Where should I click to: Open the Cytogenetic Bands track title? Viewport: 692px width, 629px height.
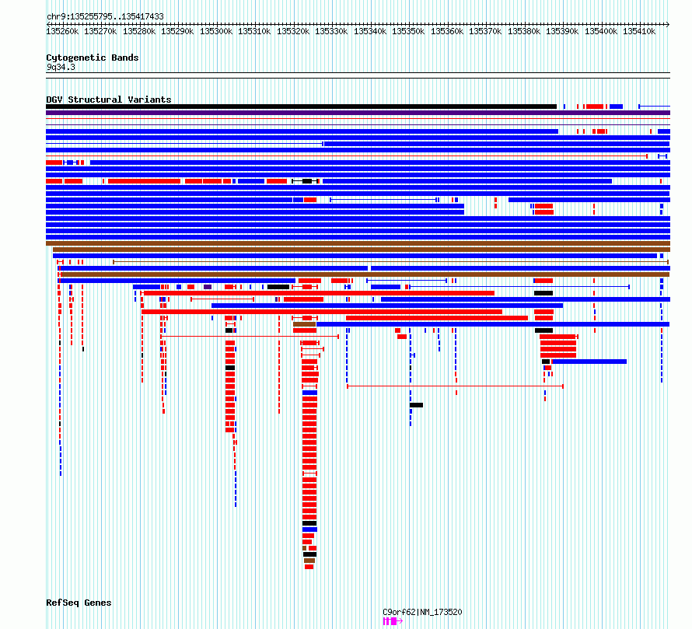click(x=93, y=58)
